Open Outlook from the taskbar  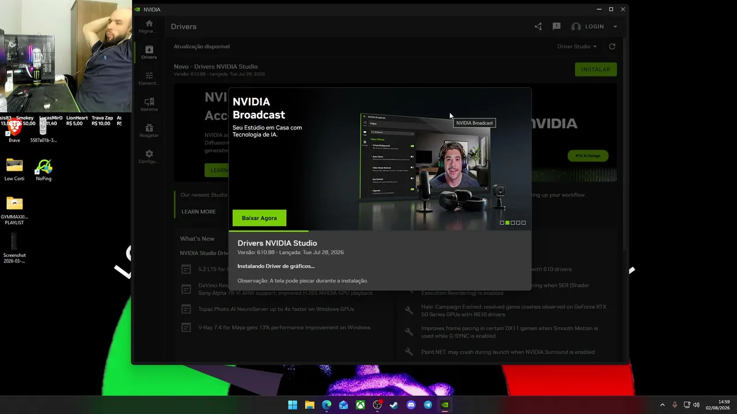pyautogui.click(x=343, y=405)
